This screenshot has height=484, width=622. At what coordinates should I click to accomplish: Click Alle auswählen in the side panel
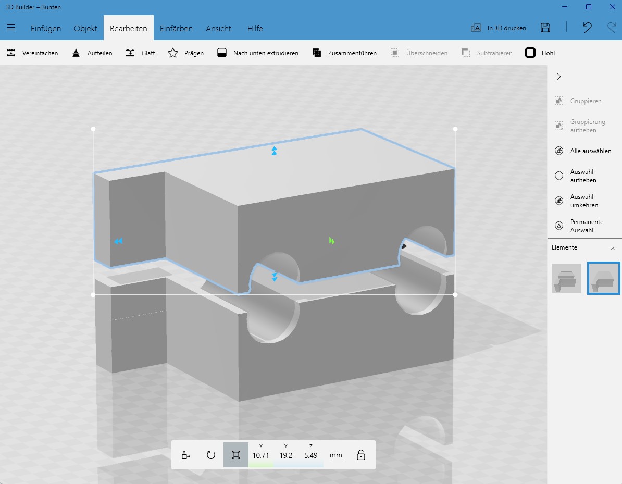click(558, 151)
